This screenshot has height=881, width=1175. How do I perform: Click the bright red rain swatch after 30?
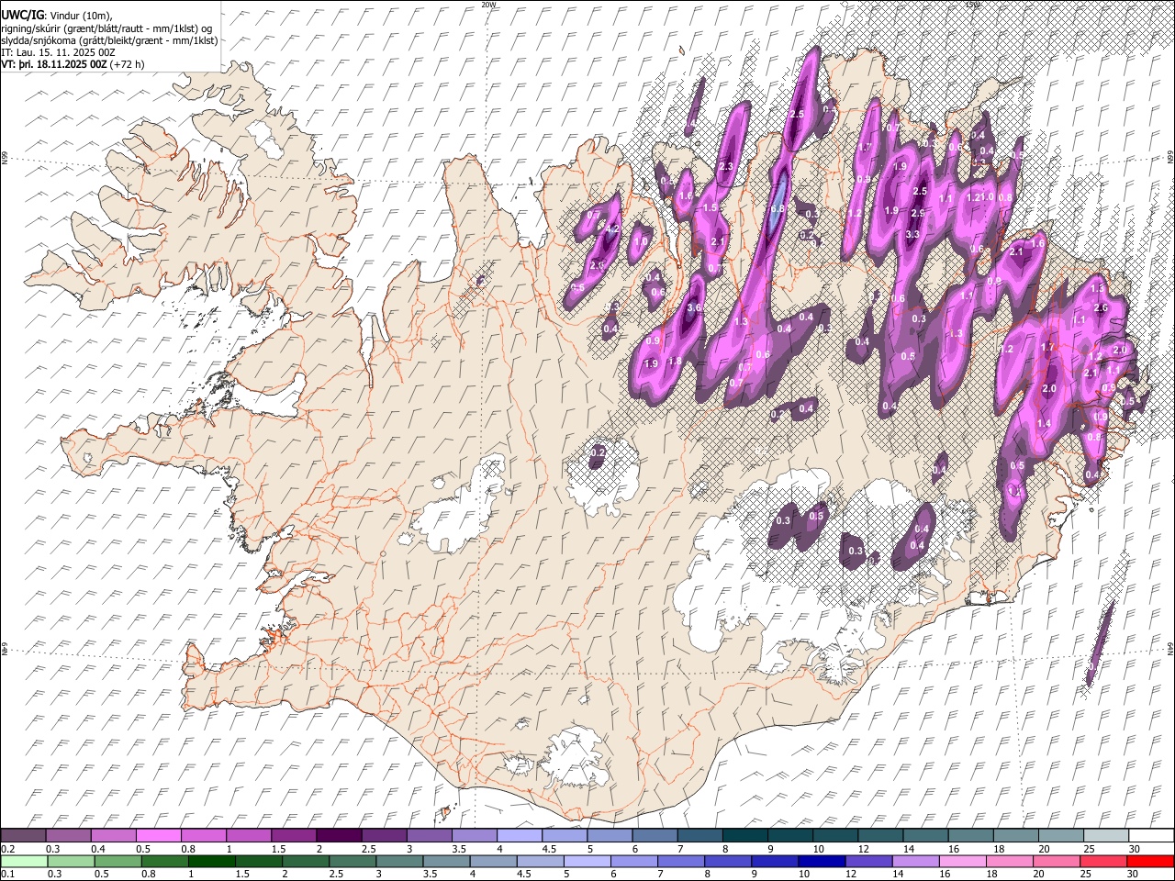point(1150,862)
